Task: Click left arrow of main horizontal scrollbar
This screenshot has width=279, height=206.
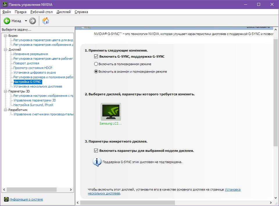Action: click(x=78, y=203)
